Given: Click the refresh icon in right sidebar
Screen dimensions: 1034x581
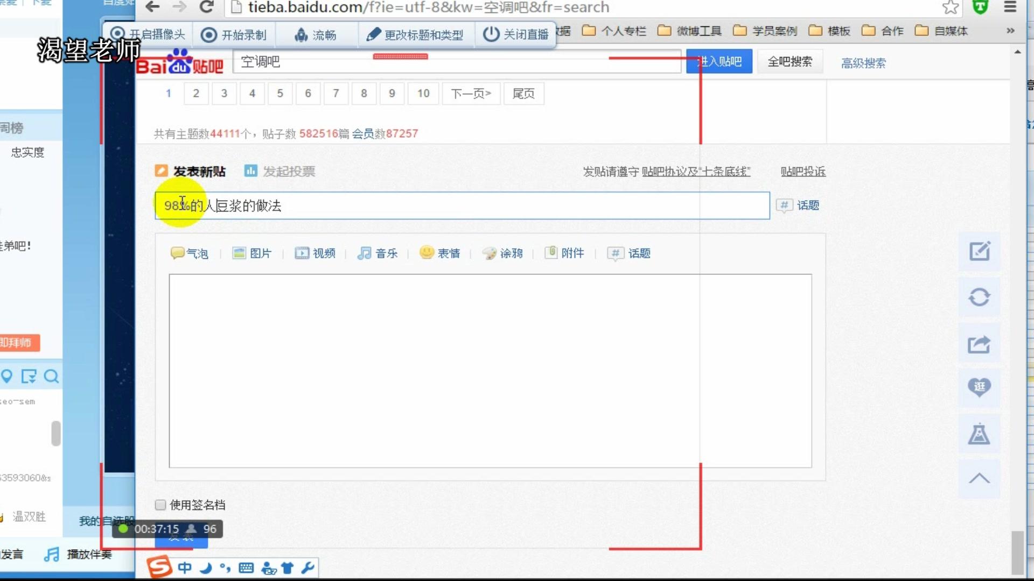Looking at the screenshot, I should (x=979, y=297).
